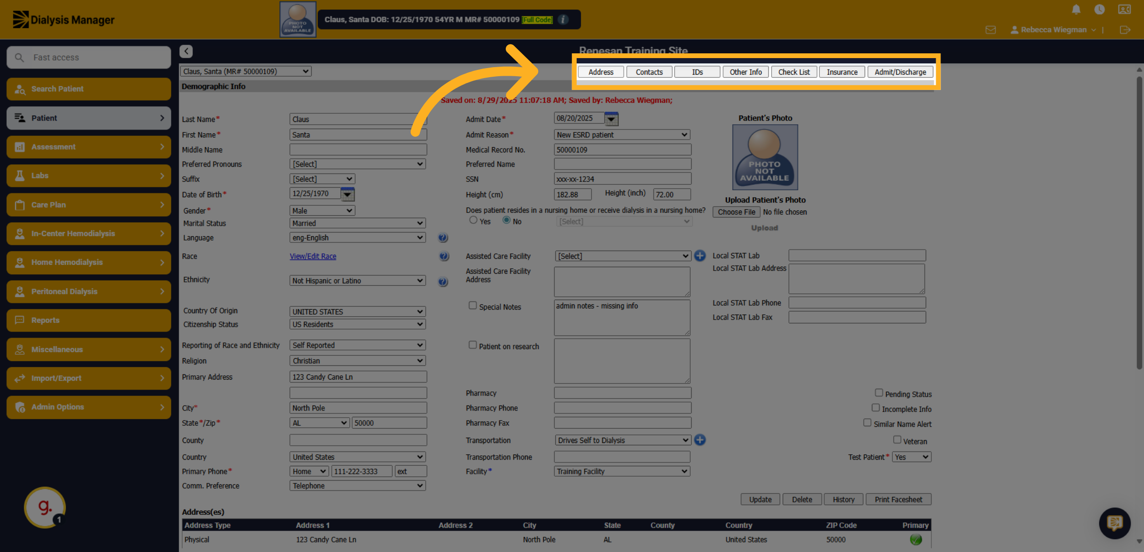1144x552 pixels.
Task: Open the Test Patient dropdown
Action: (911, 457)
